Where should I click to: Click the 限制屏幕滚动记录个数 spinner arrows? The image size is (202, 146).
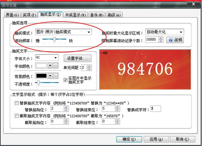point(161,40)
